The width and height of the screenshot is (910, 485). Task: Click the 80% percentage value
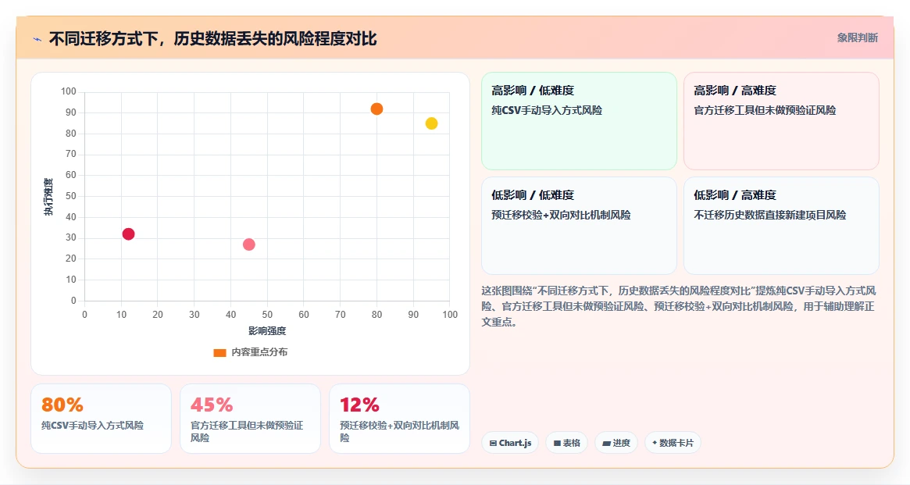pos(62,405)
